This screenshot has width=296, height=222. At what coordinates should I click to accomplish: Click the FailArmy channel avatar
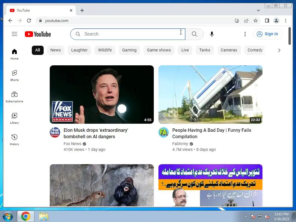(x=164, y=132)
